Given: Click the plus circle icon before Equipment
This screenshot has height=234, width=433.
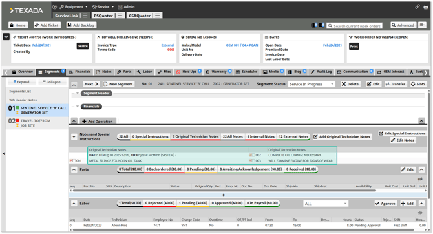Looking at the screenshot, I should (x=55, y=7).
